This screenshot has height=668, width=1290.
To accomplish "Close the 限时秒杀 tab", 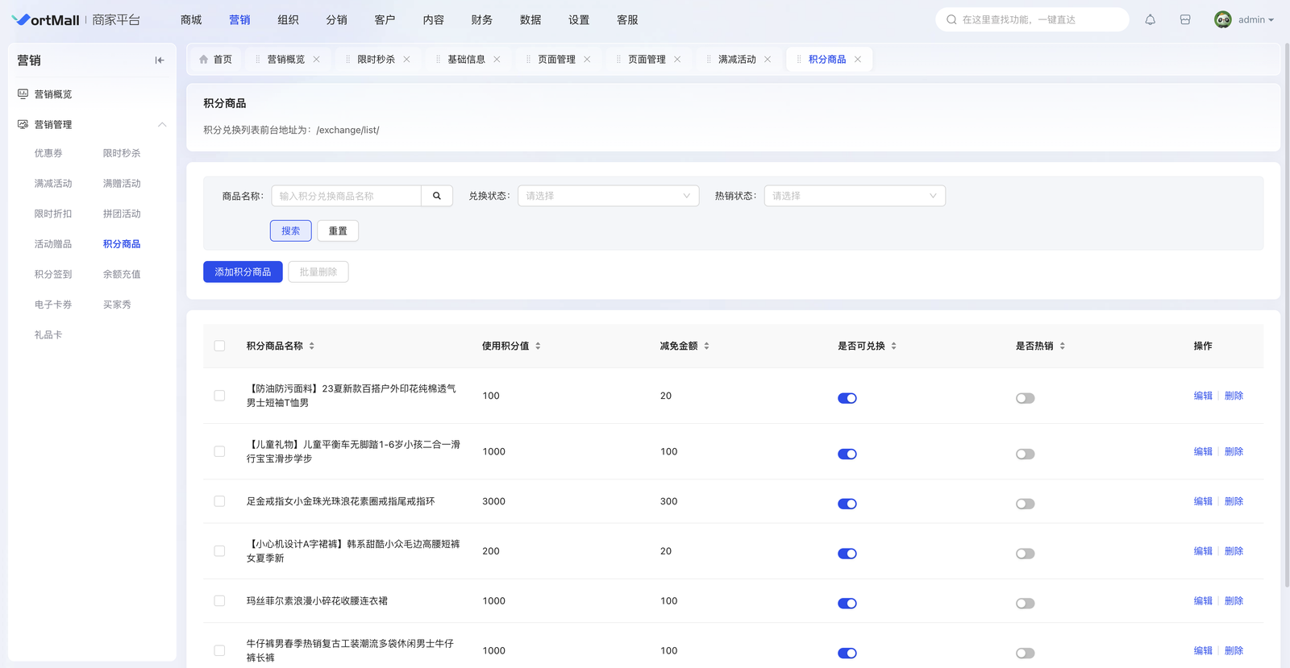I will click(407, 60).
